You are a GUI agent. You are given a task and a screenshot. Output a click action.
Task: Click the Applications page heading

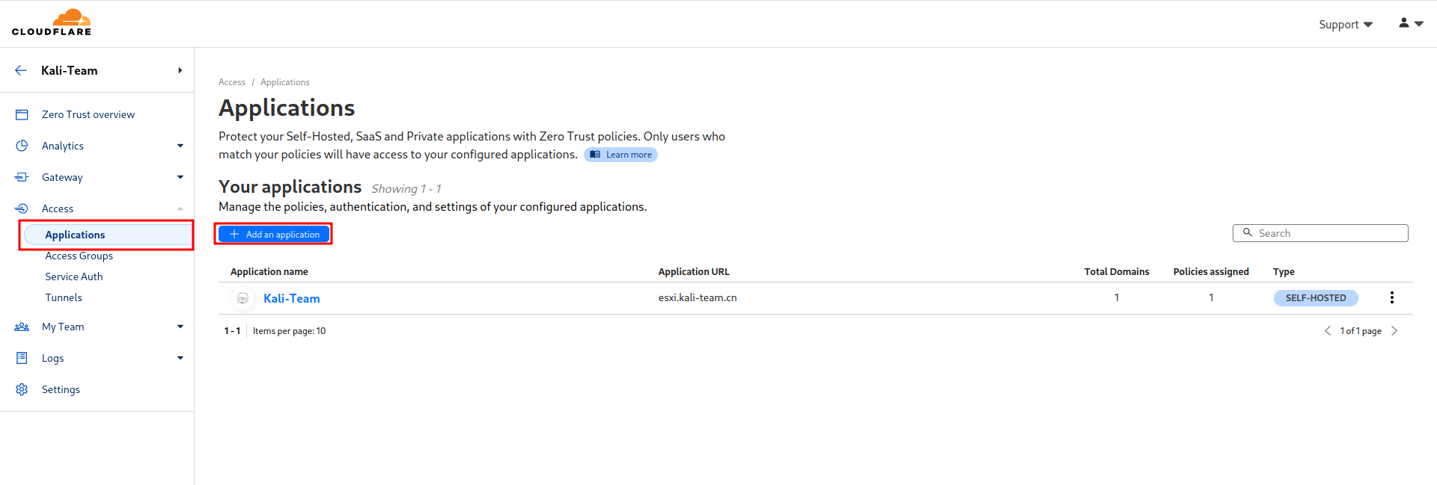point(287,108)
